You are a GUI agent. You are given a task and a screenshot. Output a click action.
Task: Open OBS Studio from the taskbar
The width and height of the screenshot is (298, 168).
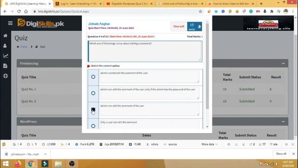tap(72, 164)
